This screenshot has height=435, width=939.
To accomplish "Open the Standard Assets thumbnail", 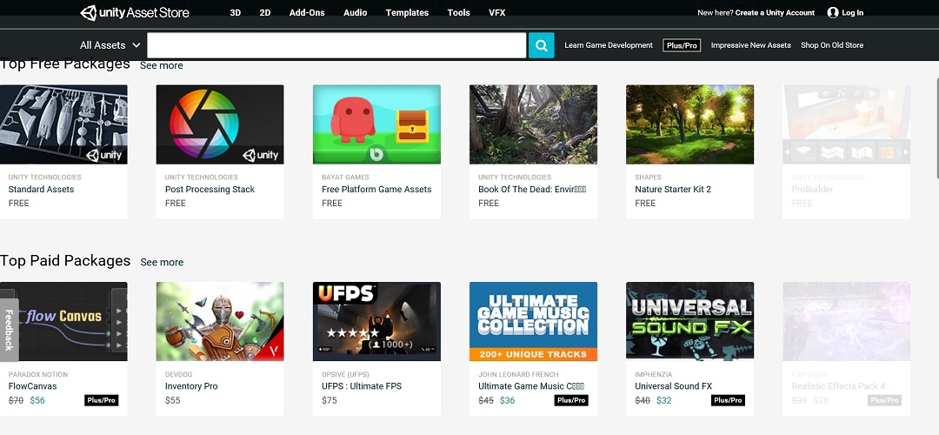I will [63, 124].
